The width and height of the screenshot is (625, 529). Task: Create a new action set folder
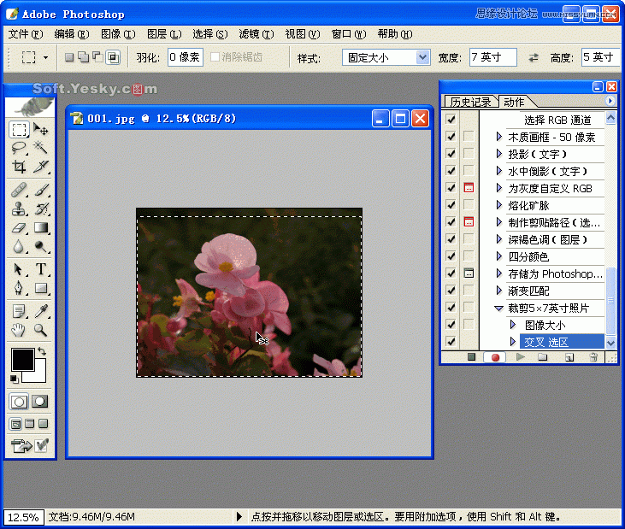[x=542, y=357]
